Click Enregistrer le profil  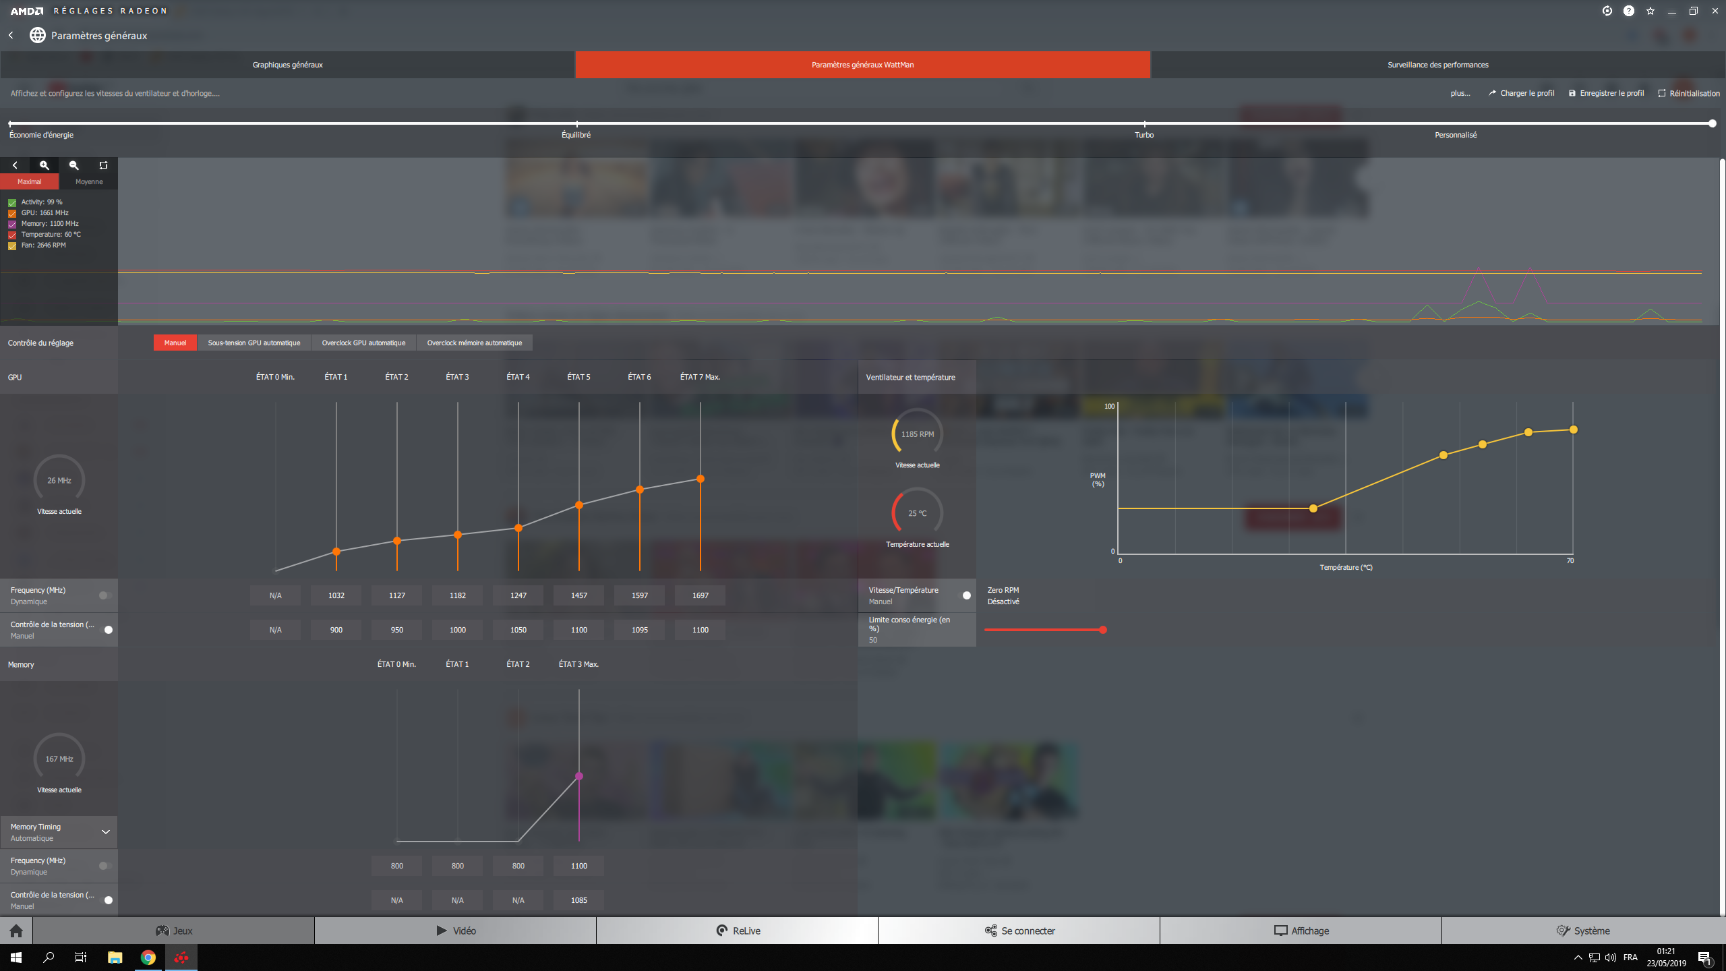(1606, 93)
